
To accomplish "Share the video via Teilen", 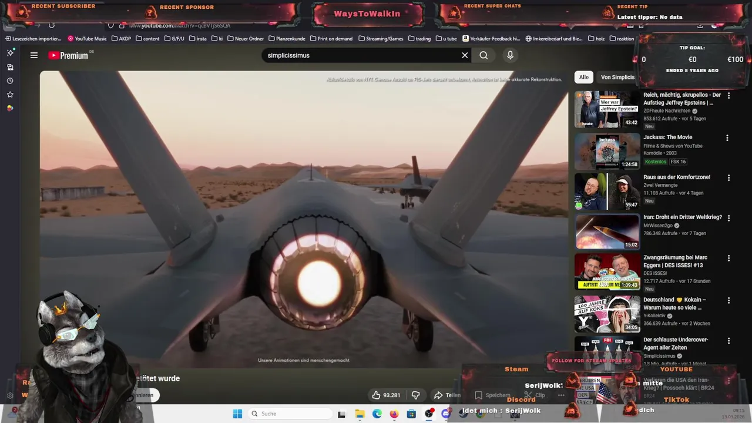I will coord(447,395).
